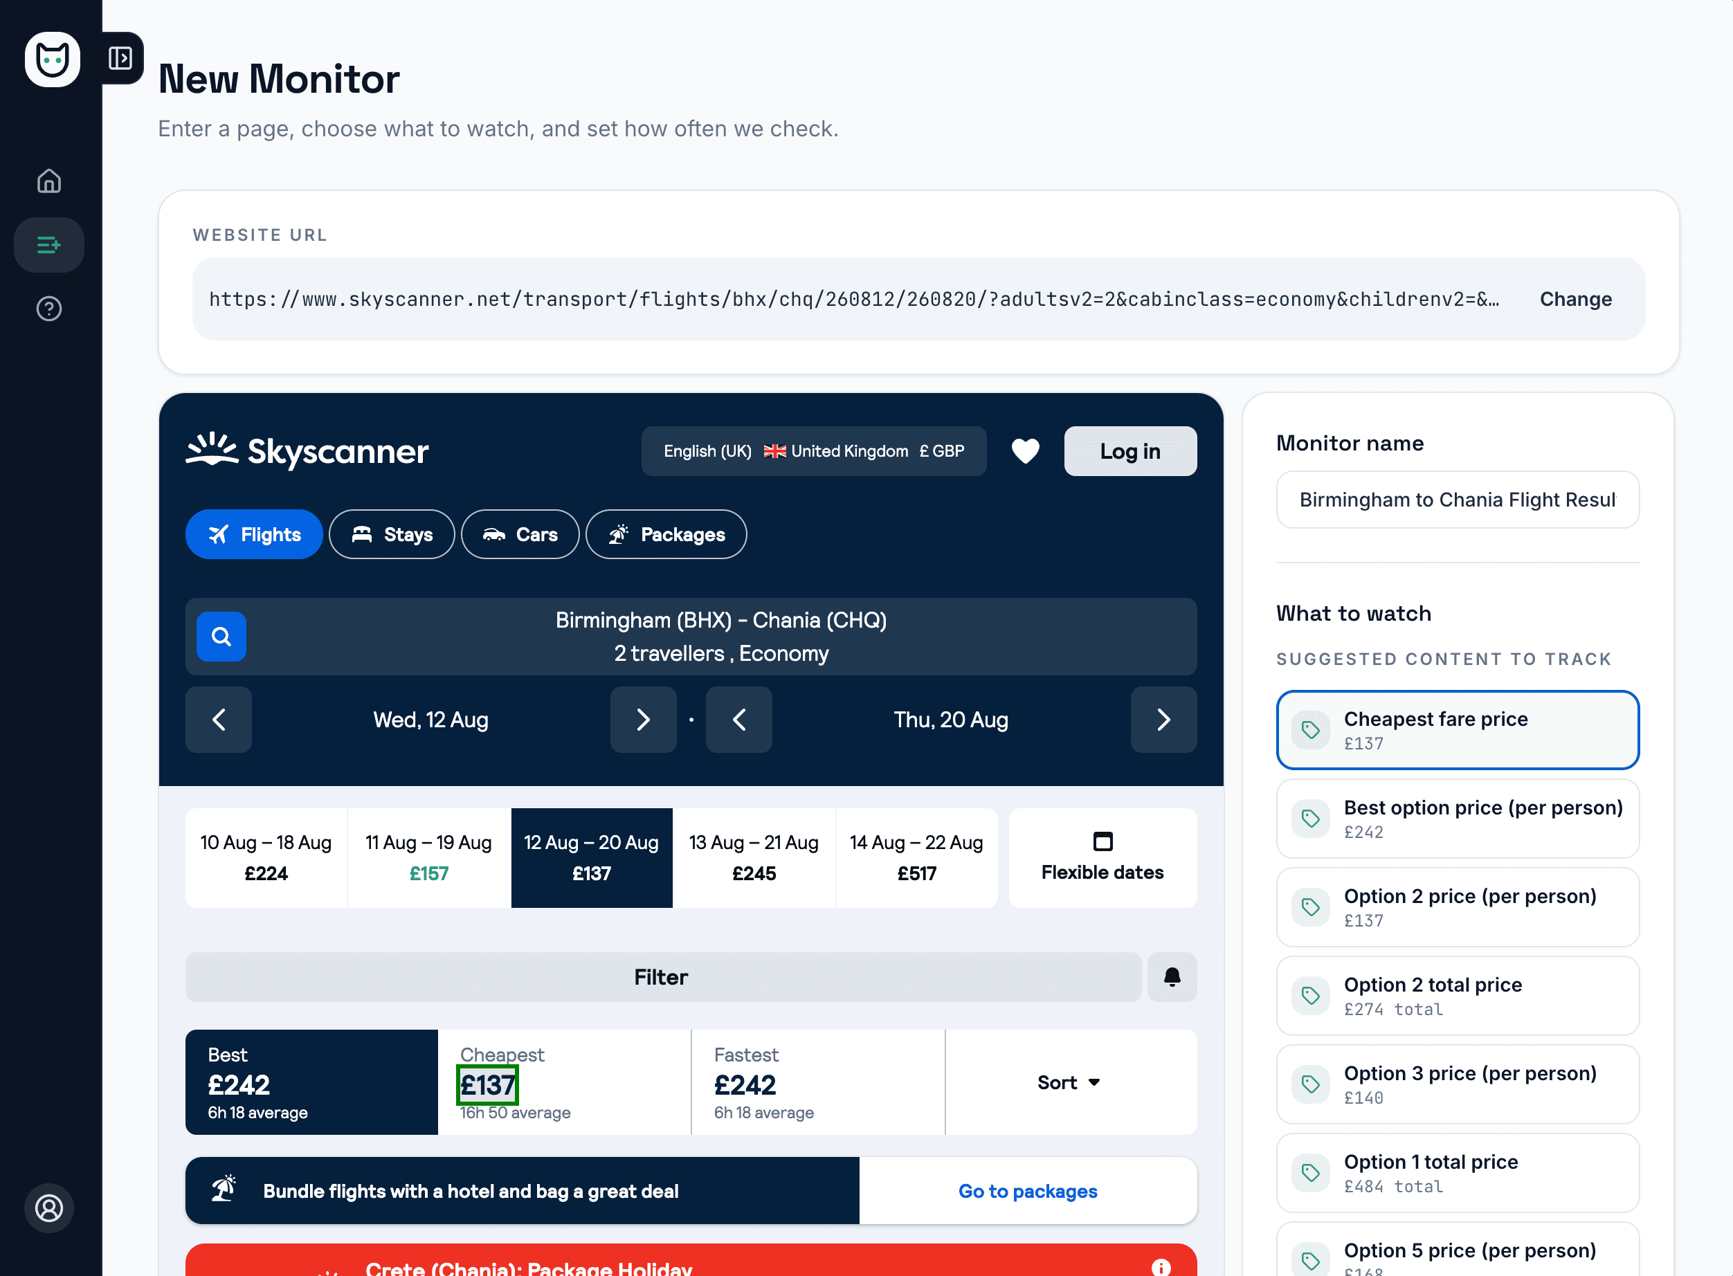Choose 11 Aug – 19 Aug date option
1733x1276 pixels.
(x=429, y=858)
